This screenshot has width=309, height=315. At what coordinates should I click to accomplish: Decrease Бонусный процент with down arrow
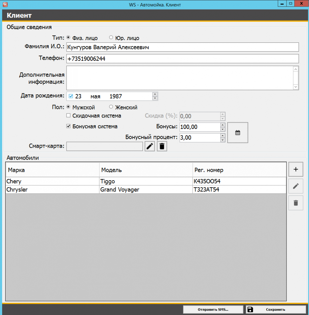point(222,140)
